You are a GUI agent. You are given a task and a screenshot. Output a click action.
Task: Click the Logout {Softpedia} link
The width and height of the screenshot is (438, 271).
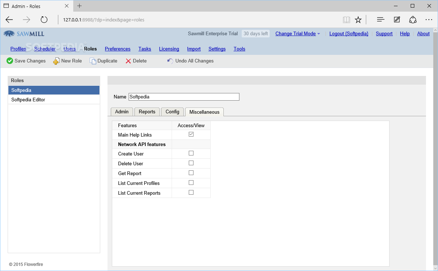[x=349, y=34]
